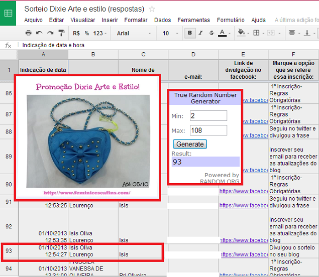Open the horizontal align options
Screen dimensions: 319x277
[292, 33]
